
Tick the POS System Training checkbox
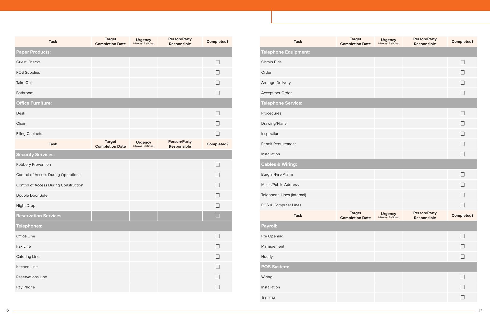pos(462,297)
